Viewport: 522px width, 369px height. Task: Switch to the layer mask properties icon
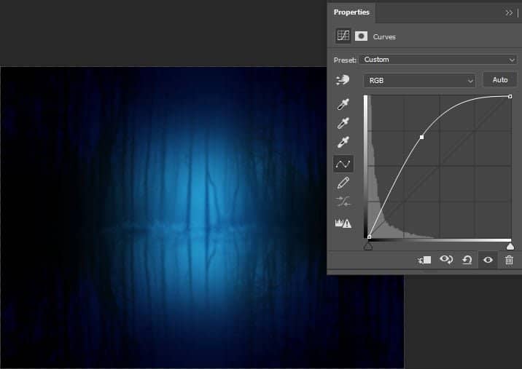tap(361, 36)
